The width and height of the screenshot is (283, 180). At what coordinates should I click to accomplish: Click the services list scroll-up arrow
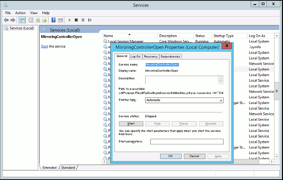[x=277, y=36]
